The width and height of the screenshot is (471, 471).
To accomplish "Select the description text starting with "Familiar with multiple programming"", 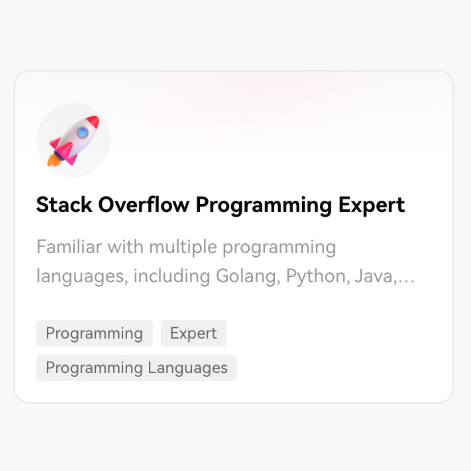I will pyautogui.click(x=226, y=261).
